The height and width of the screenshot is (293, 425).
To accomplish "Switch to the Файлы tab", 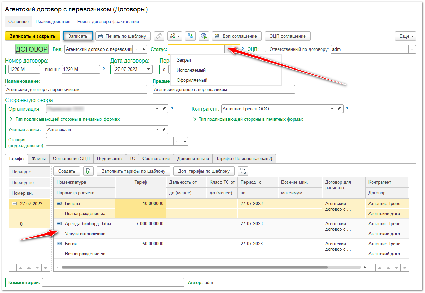I will point(38,159).
